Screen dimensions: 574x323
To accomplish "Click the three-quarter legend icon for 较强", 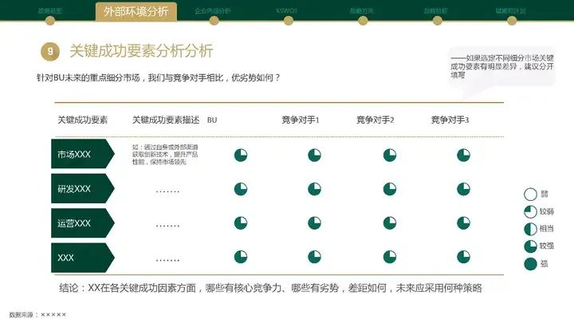I will pyautogui.click(x=530, y=246).
